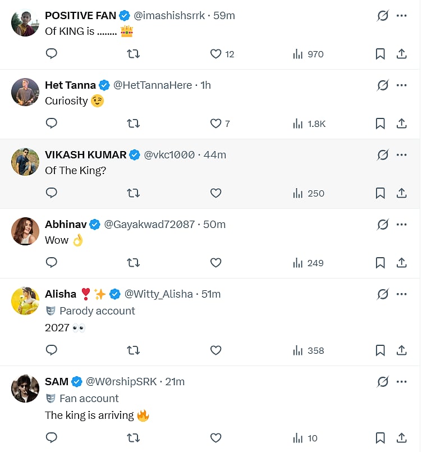Open Het Tanna's profile picture
The width and height of the screenshot is (422, 452).
click(25, 92)
